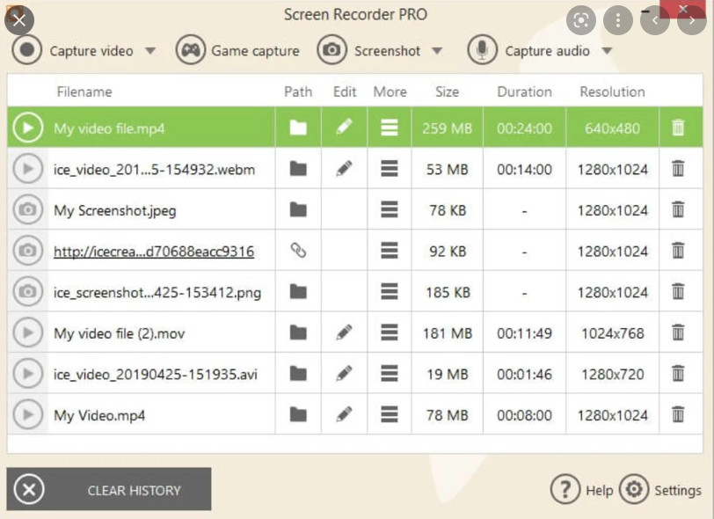Open folder for My video file (2).mov
714x519 pixels.
pos(298,333)
